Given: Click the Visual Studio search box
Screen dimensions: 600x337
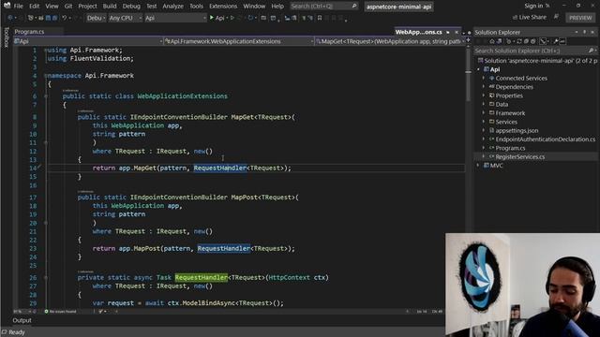Looking at the screenshot, I should coord(323,7).
